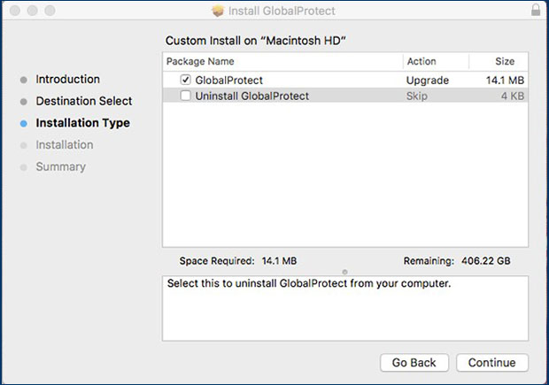Image resolution: width=549 pixels, height=385 pixels.
Task: Click the package icon beside Install GlobalProtect title
Action: [219, 11]
